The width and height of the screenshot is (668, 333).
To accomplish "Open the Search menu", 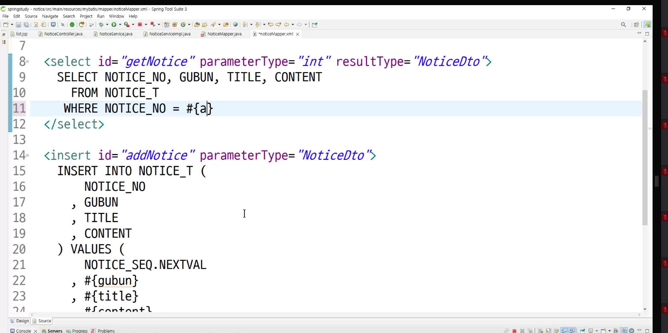I will (x=69, y=16).
